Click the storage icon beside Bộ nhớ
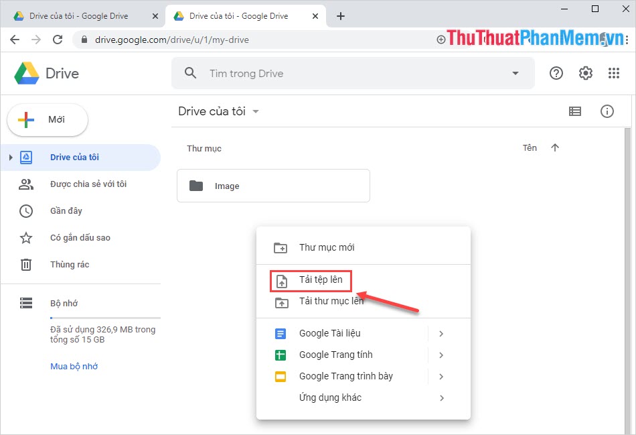 (x=26, y=303)
